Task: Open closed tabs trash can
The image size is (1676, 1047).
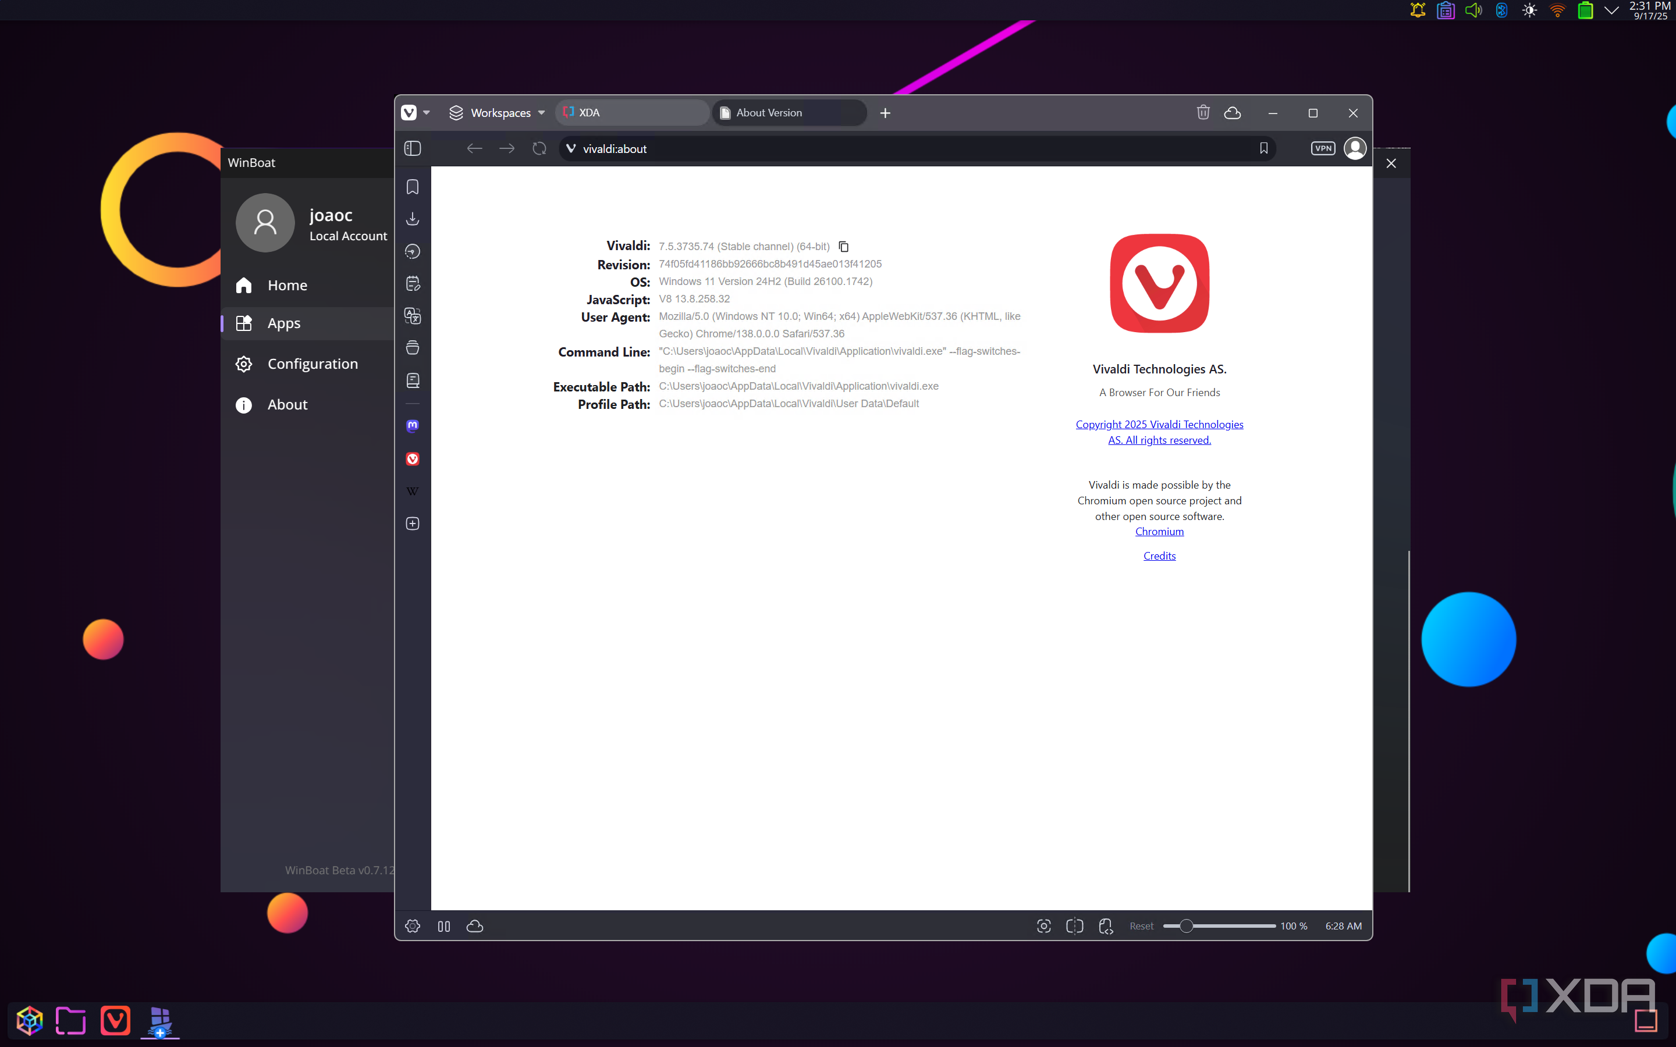Action: (x=1203, y=112)
